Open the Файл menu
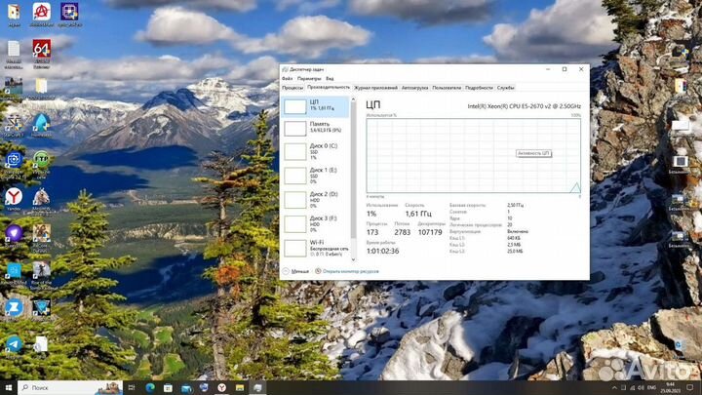This screenshot has height=395, width=702. click(287, 78)
